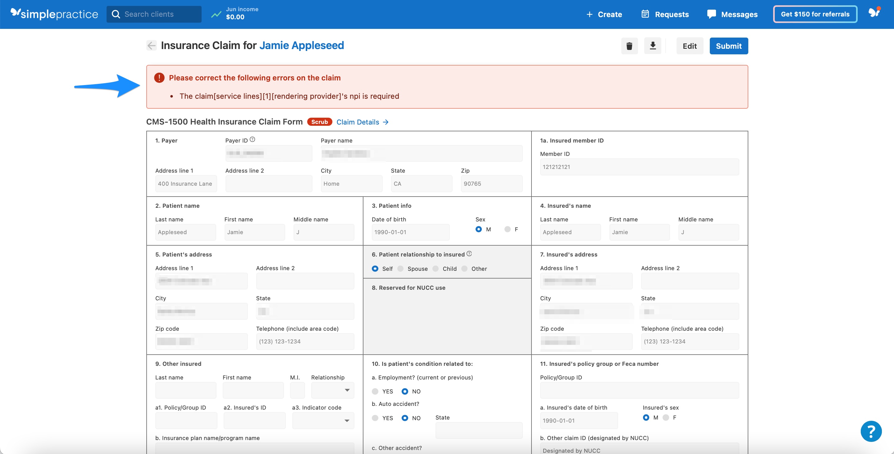Click the Jun income trend icon
Screen dimensions: 894x454
pos(216,14)
